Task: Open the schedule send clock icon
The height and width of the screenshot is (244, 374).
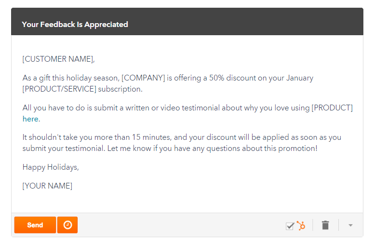Action: coord(67,225)
